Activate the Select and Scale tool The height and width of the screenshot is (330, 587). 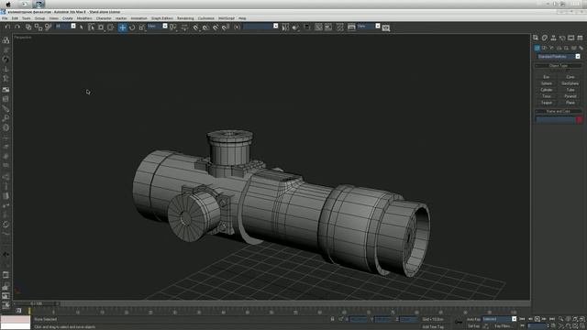coord(142,27)
